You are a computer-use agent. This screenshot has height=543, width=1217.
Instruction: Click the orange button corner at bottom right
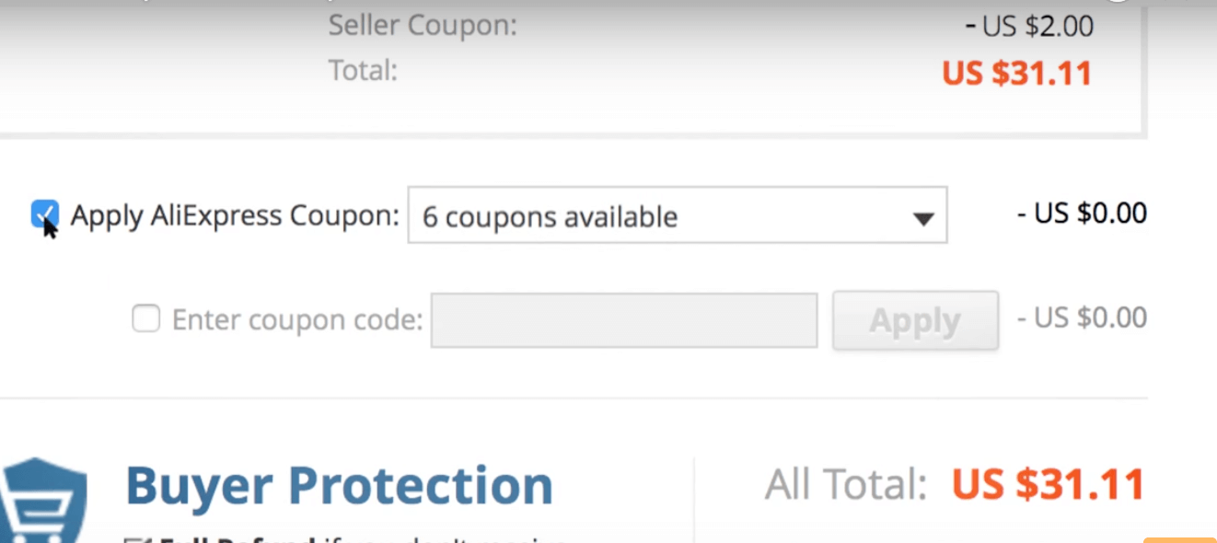click(1179, 539)
